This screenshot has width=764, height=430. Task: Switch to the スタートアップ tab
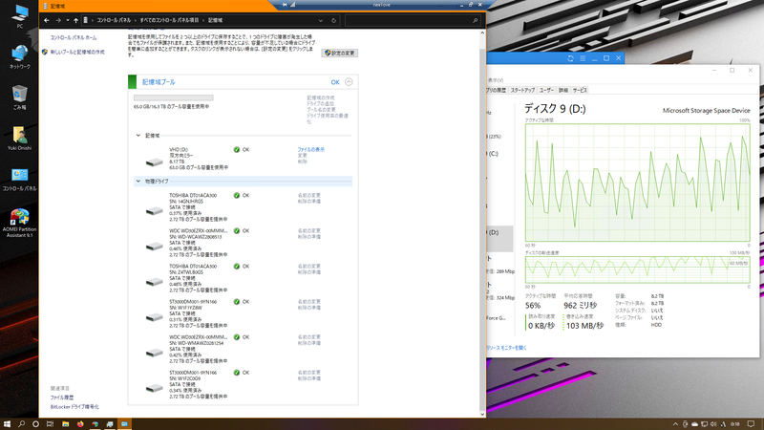[x=522, y=89]
